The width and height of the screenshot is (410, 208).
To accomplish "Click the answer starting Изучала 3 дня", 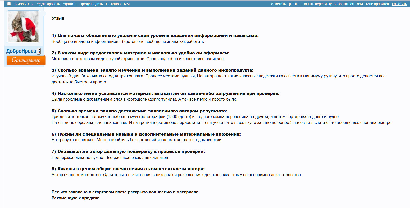I will [x=219, y=79].
